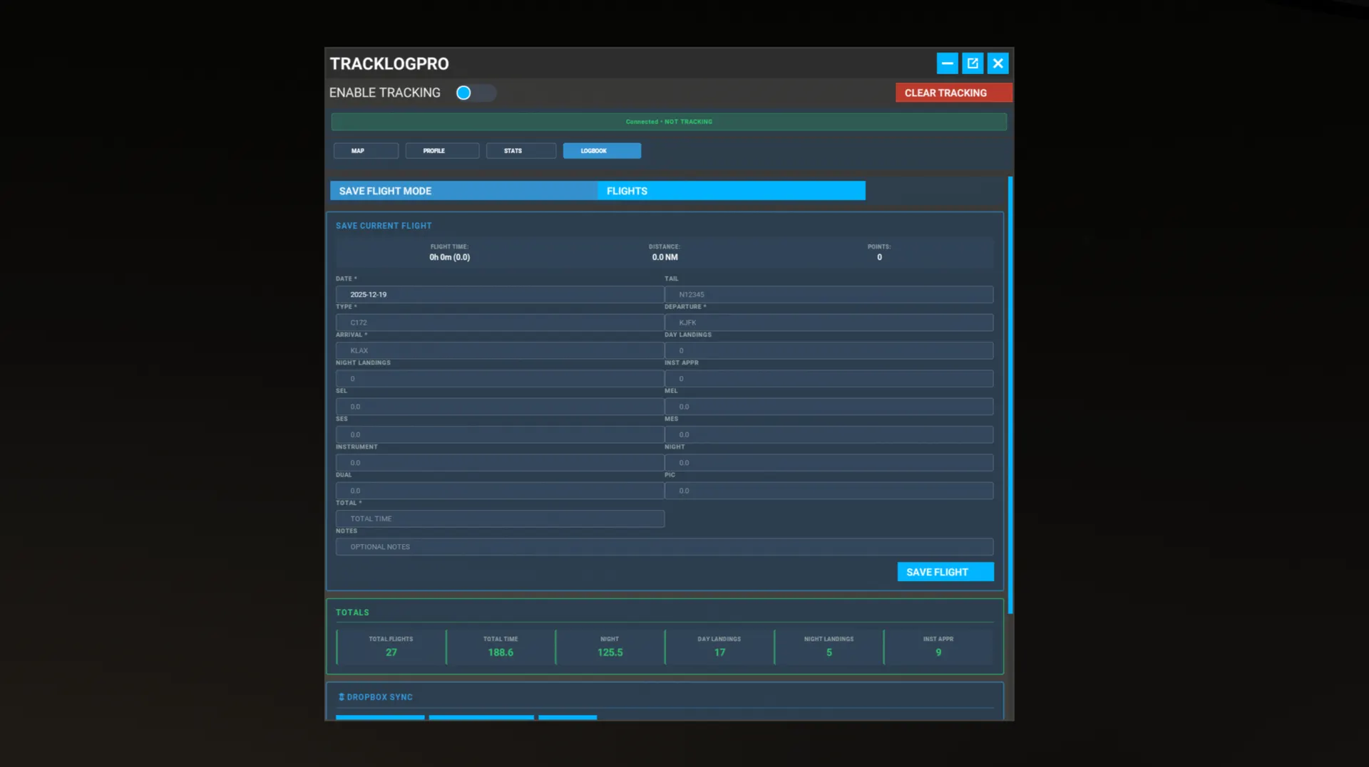Click the Optional Notes field
1369x767 pixels.
point(664,547)
